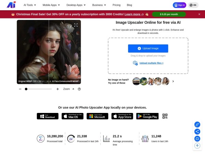
Task: Open the Desktop Apps dropdown menu
Action: pyautogui.click(x=76, y=5)
